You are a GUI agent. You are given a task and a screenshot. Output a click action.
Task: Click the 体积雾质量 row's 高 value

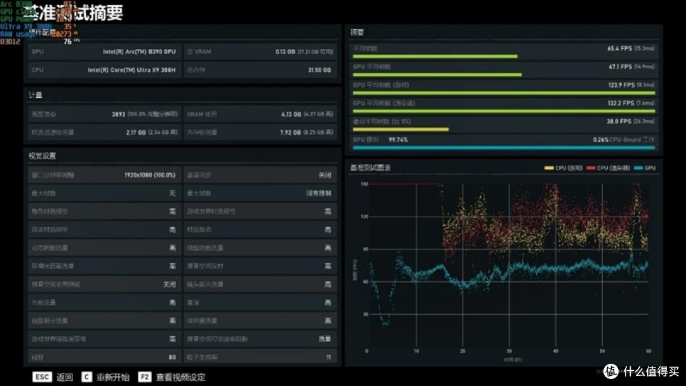click(328, 321)
